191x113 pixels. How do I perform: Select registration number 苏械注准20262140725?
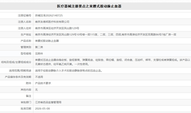point(49,16)
